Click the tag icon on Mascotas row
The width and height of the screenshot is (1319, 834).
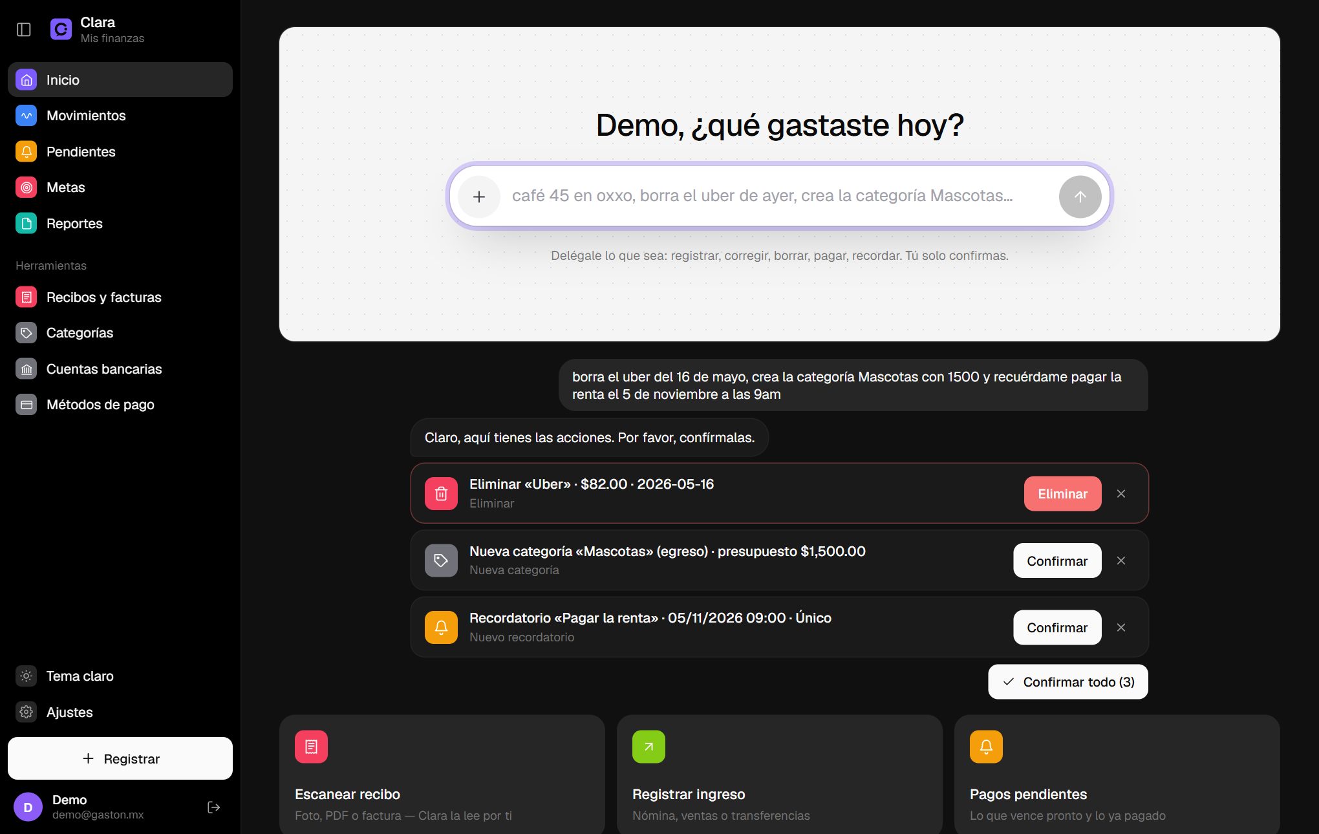point(441,561)
